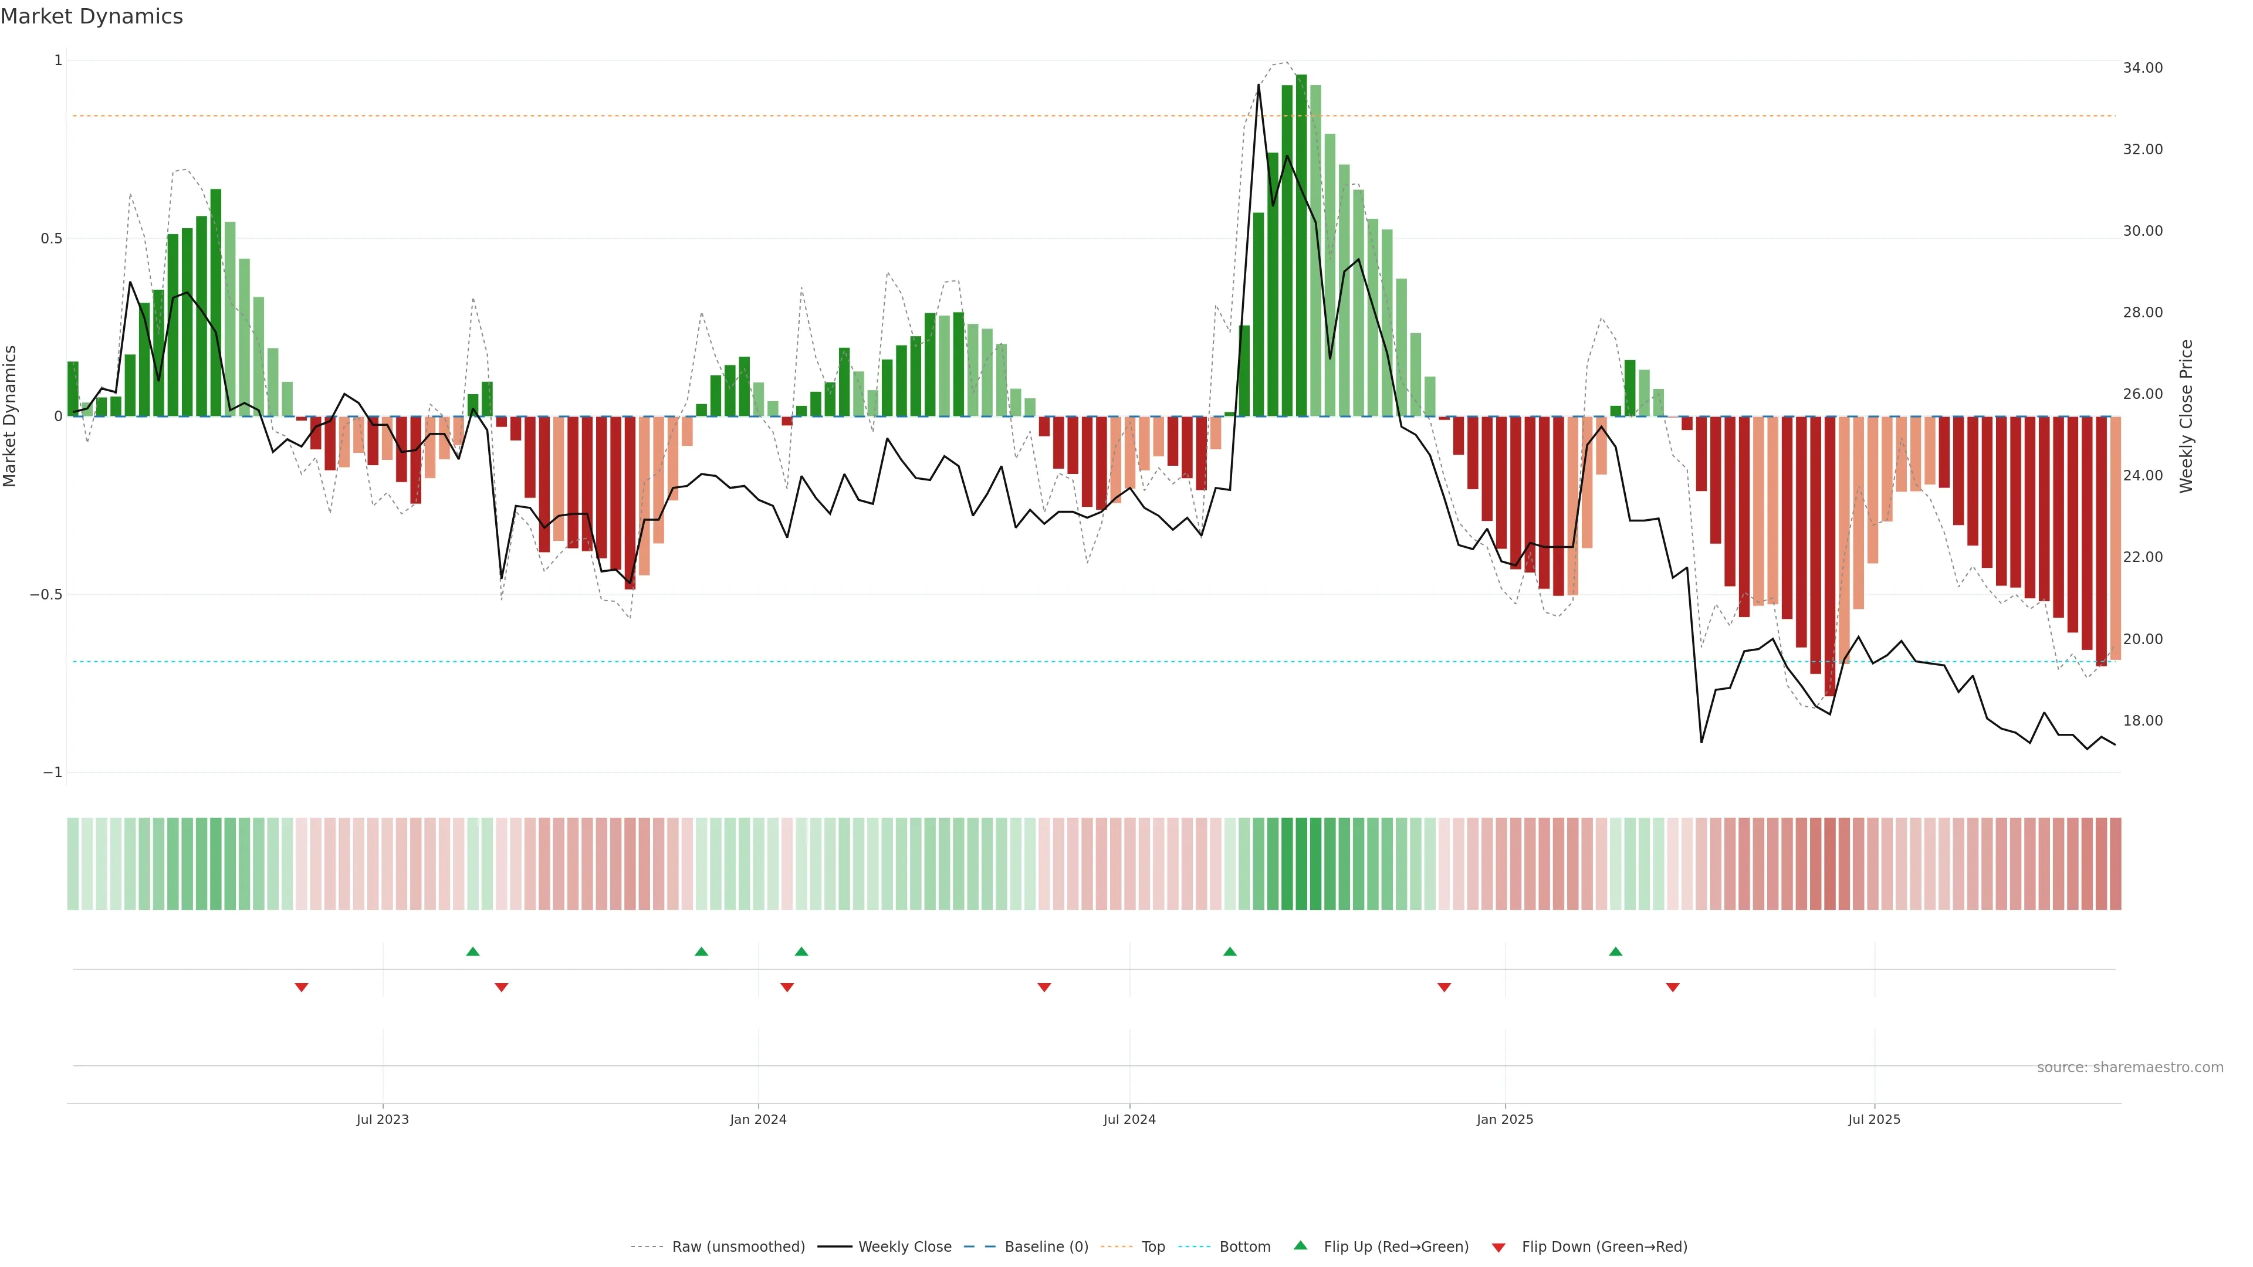Screen dimensions: 2253x1267
Task: Click the darkest green heatmap cell
Action: (x=1301, y=864)
